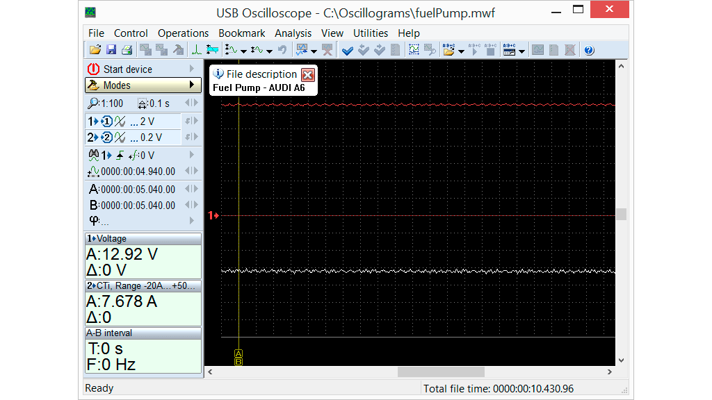Open dropdown next to blue analysis icon

pyautogui.click(x=314, y=51)
